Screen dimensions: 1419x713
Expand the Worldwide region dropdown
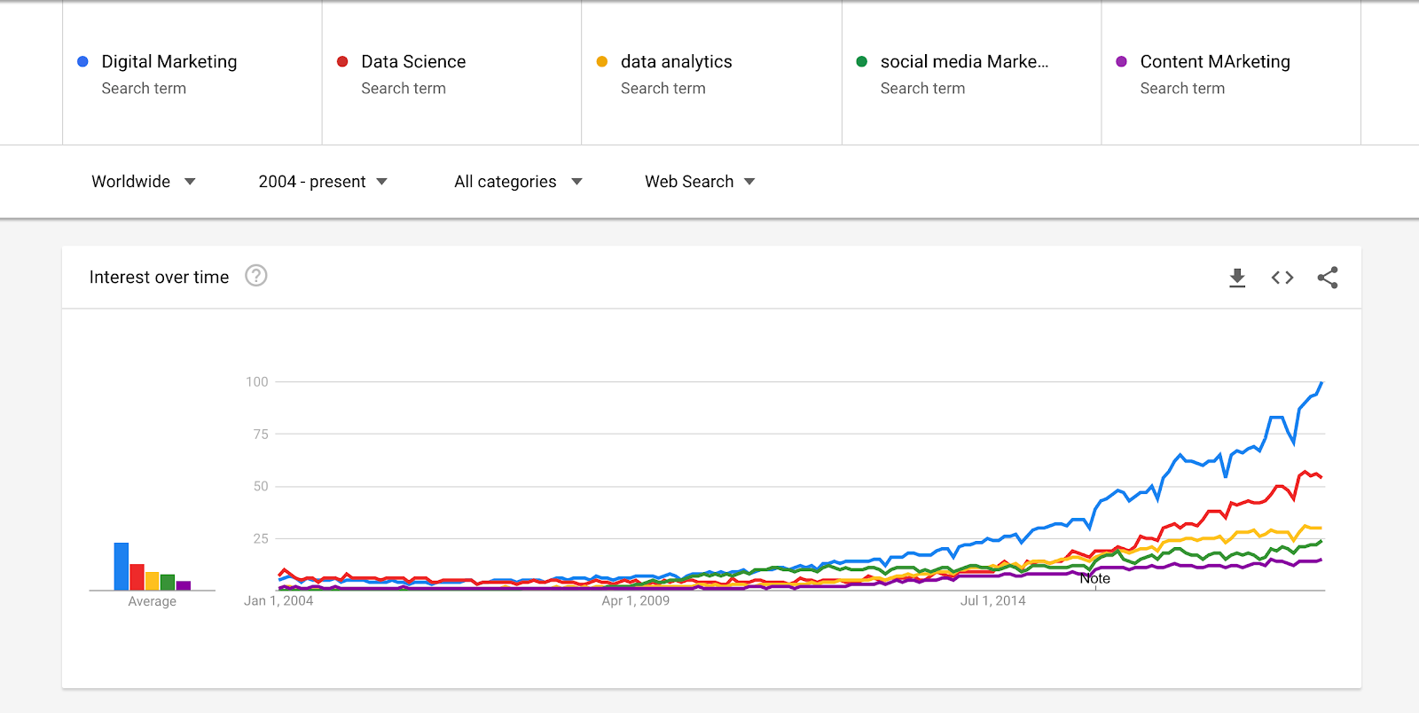point(143,182)
